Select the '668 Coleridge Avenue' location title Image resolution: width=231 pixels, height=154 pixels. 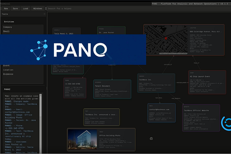(x=206, y=32)
